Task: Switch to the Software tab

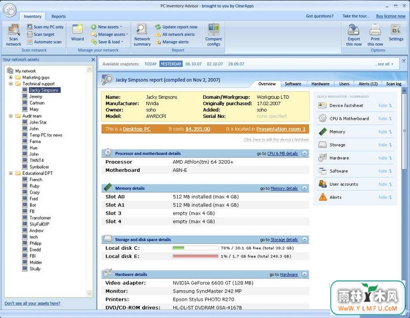Action: pyautogui.click(x=293, y=84)
